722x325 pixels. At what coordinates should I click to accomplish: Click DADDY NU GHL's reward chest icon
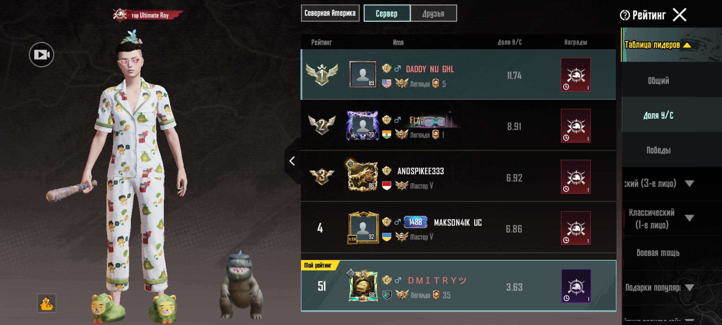[576, 75]
